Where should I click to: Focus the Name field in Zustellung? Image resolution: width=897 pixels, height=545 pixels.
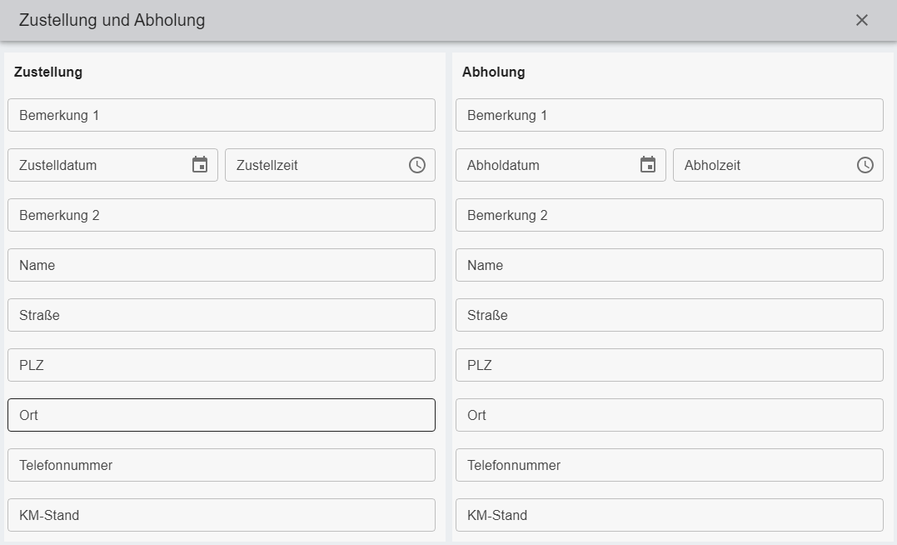(221, 265)
